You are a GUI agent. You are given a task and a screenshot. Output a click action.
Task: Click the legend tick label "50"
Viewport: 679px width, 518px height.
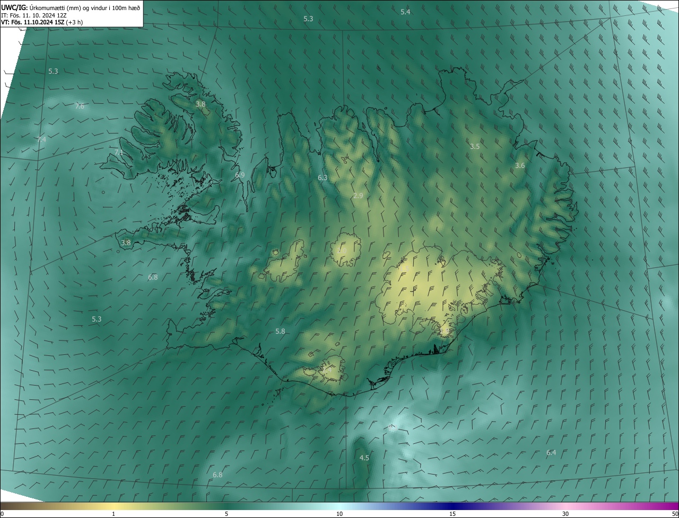click(x=675, y=514)
